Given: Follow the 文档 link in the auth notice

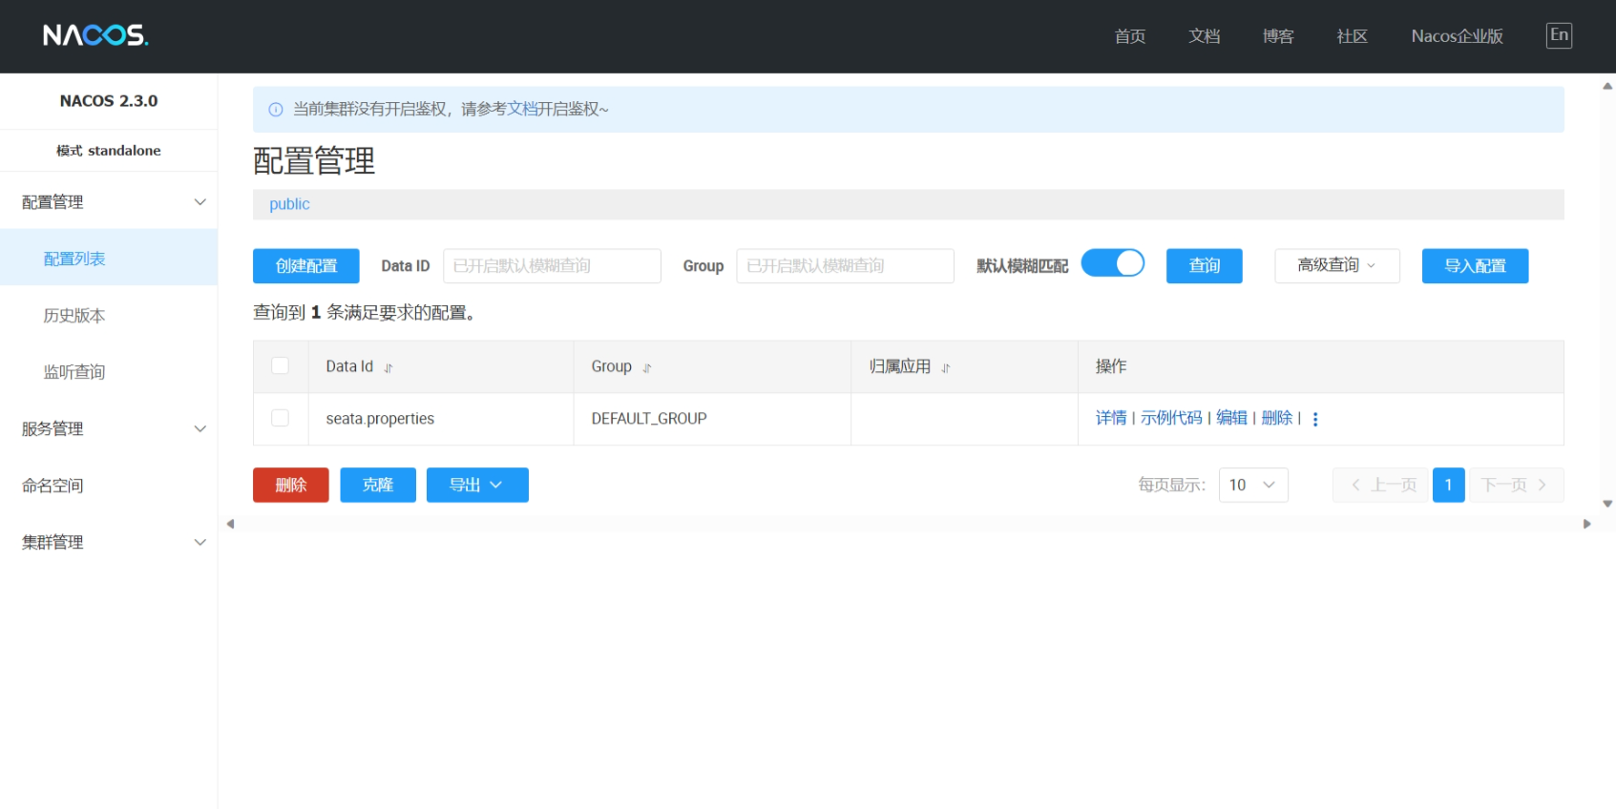Looking at the screenshot, I should (522, 109).
